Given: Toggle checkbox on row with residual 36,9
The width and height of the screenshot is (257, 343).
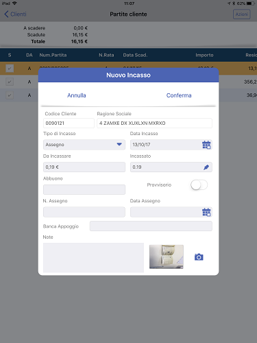Looking at the screenshot, I should [x=10, y=95].
